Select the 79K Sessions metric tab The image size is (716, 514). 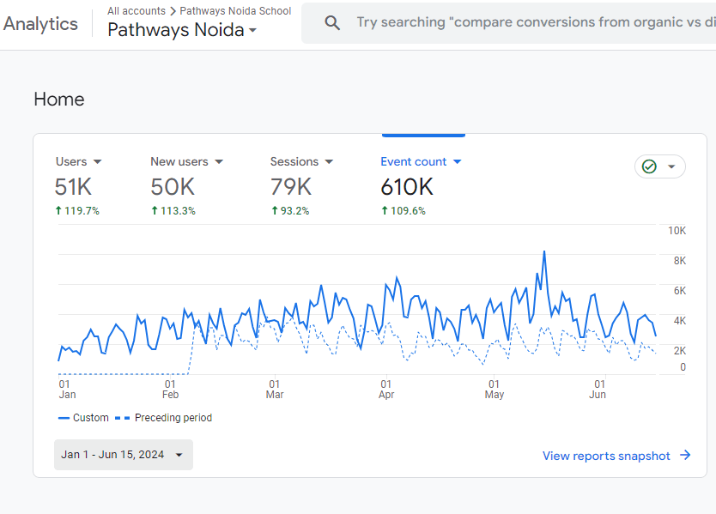[291, 186]
